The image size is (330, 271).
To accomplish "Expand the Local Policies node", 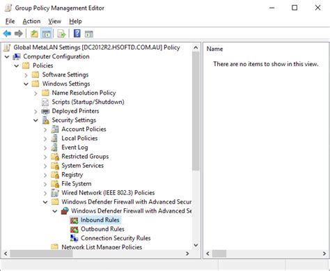I will tap(45, 139).
